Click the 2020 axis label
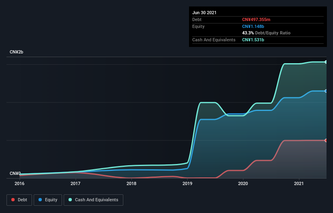 [243, 183]
